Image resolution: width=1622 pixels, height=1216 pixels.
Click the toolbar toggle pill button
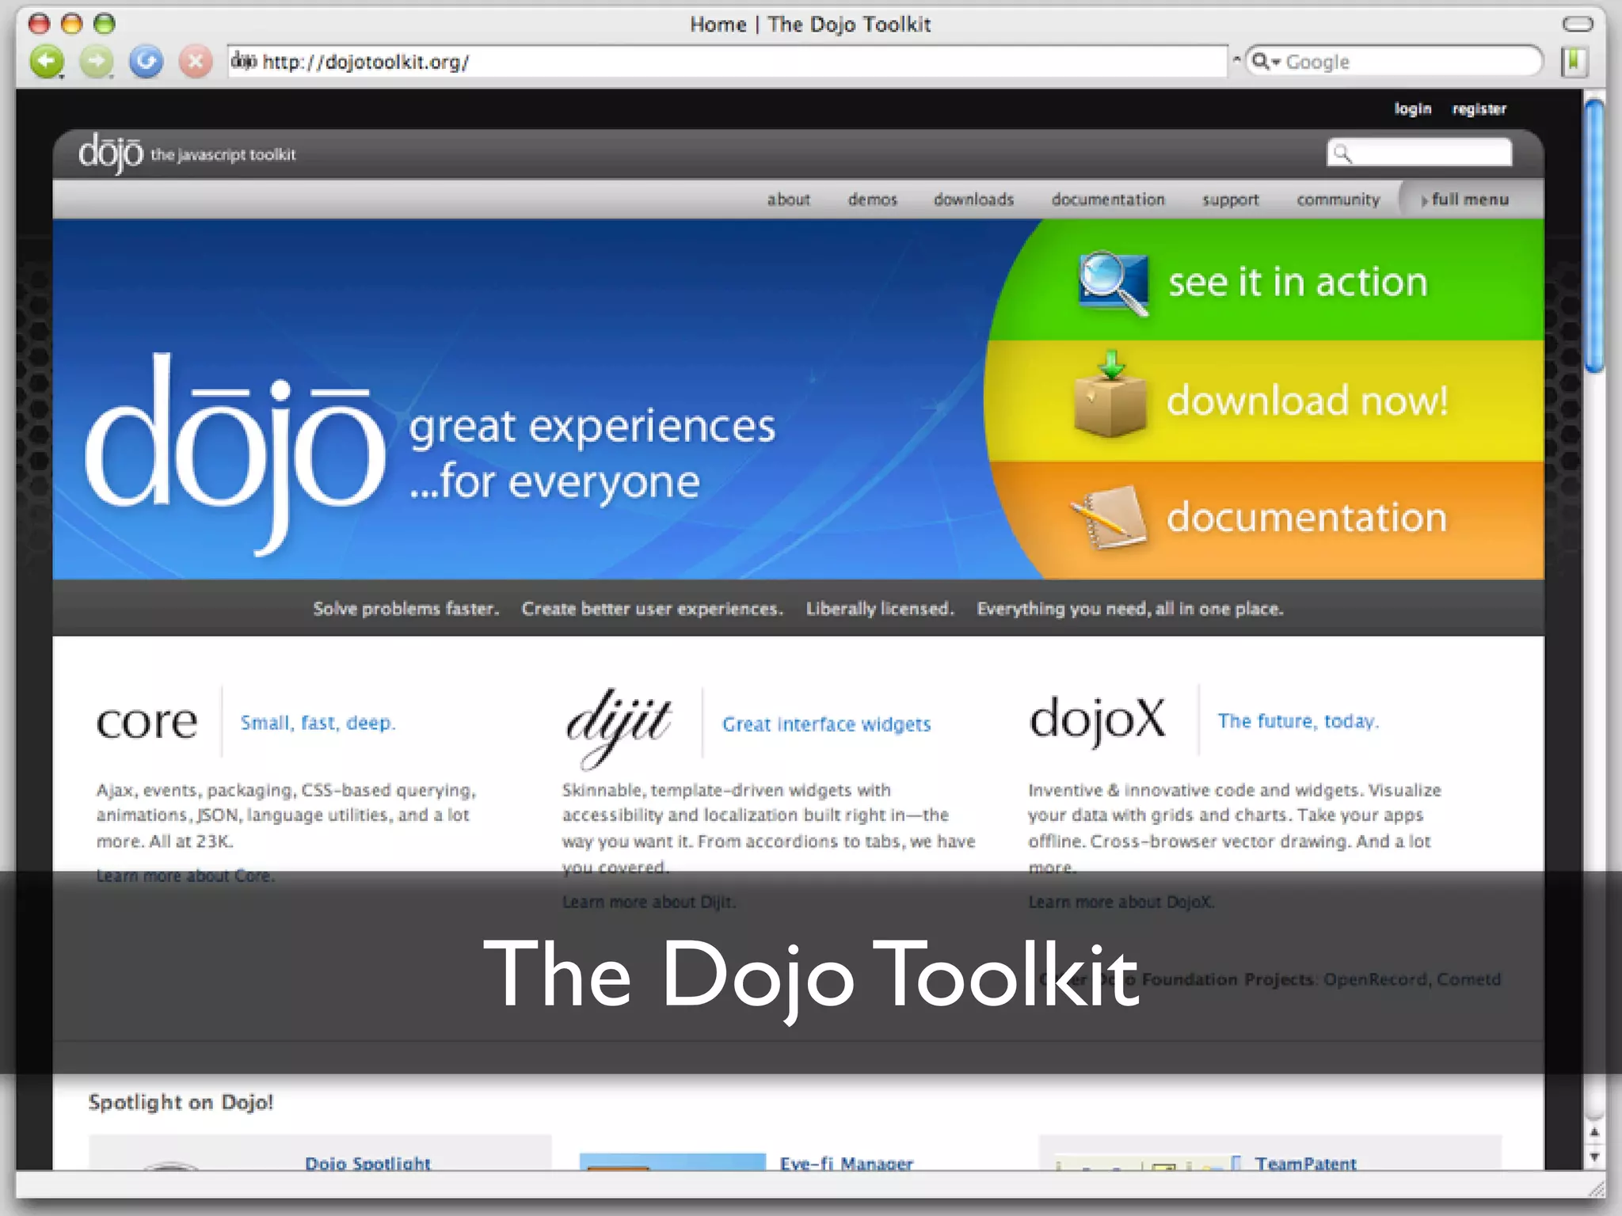point(1577,24)
